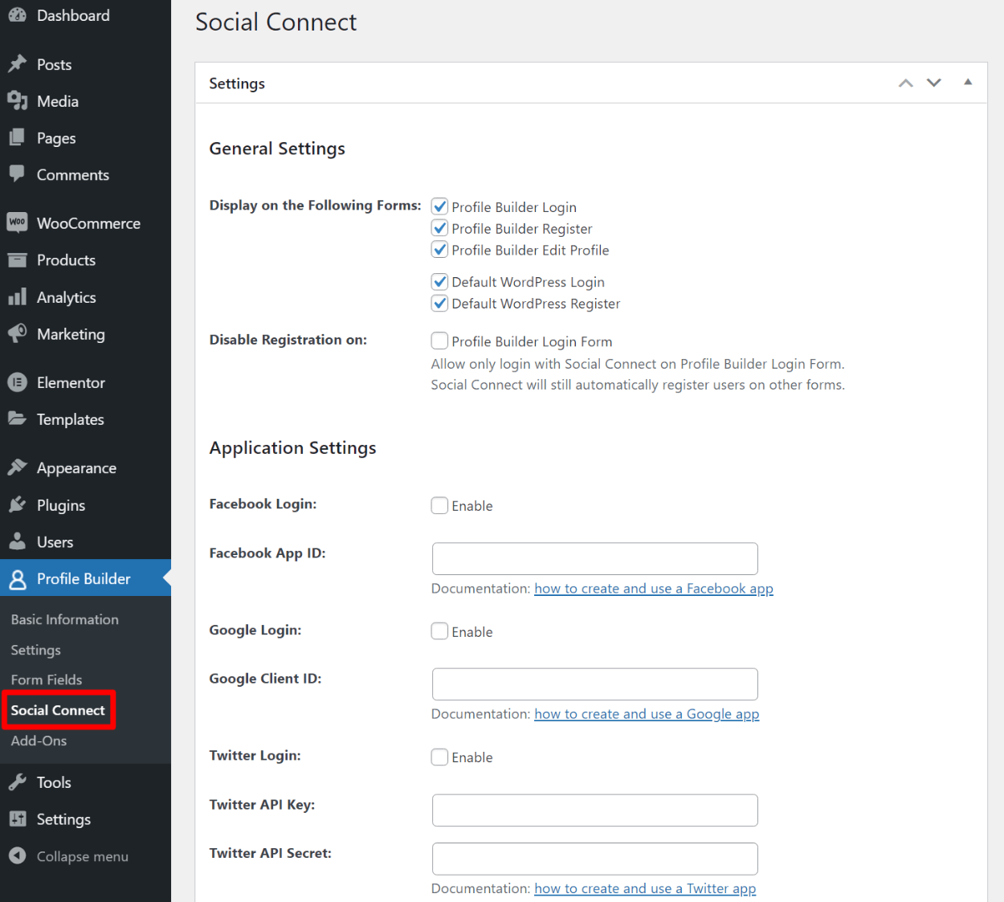Click the Elementor logo icon
This screenshot has width=1004, height=902.
[17, 382]
